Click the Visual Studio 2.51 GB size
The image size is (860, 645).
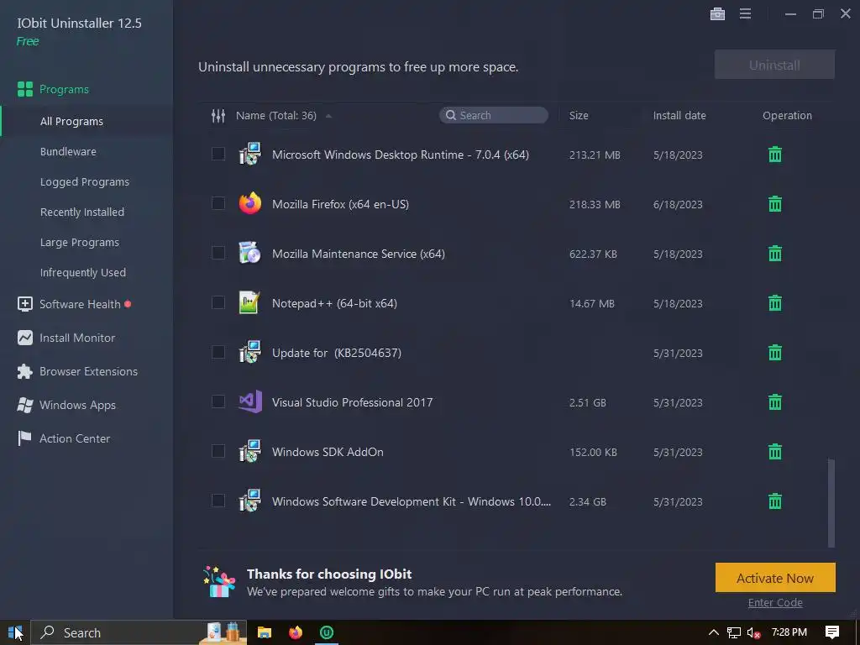pyautogui.click(x=587, y=402)
